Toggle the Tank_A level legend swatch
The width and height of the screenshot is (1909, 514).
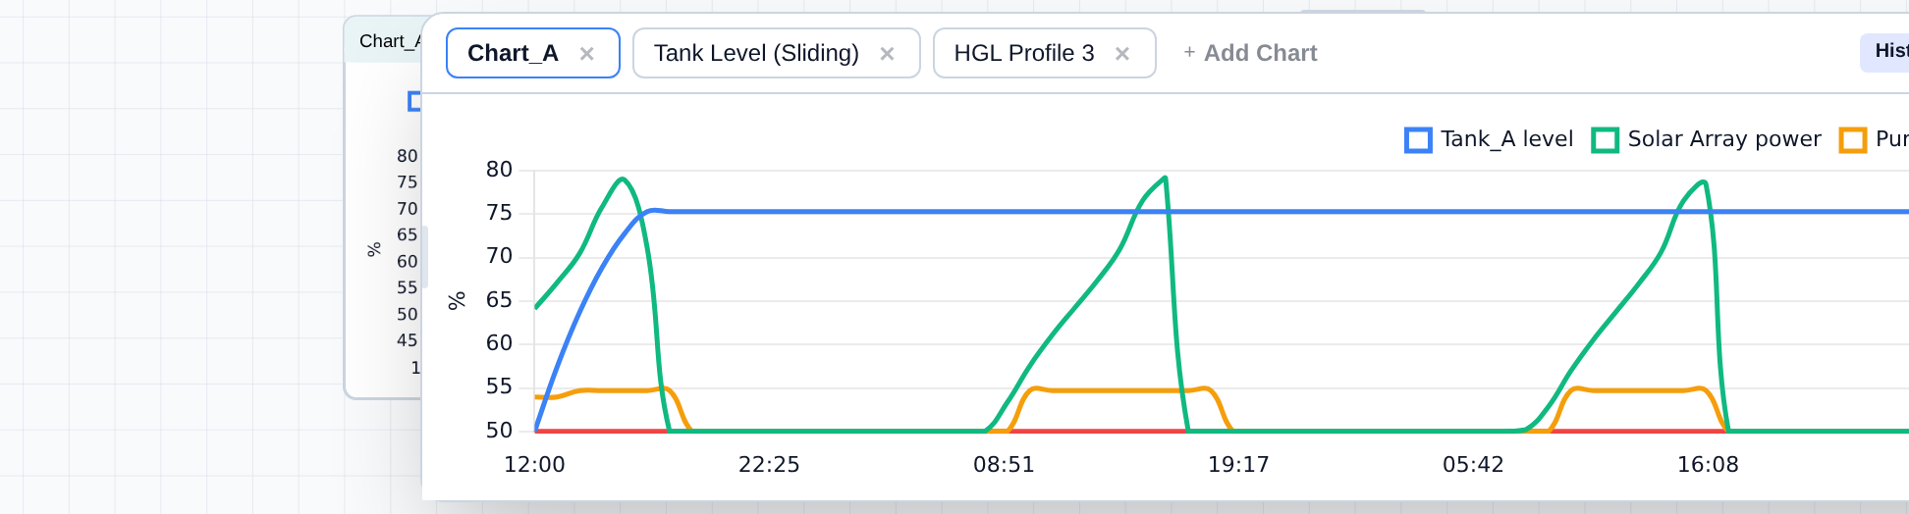[1418, 140]
